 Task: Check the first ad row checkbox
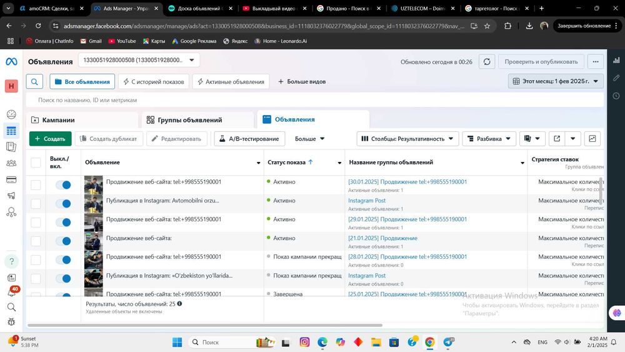coord(36,185)
